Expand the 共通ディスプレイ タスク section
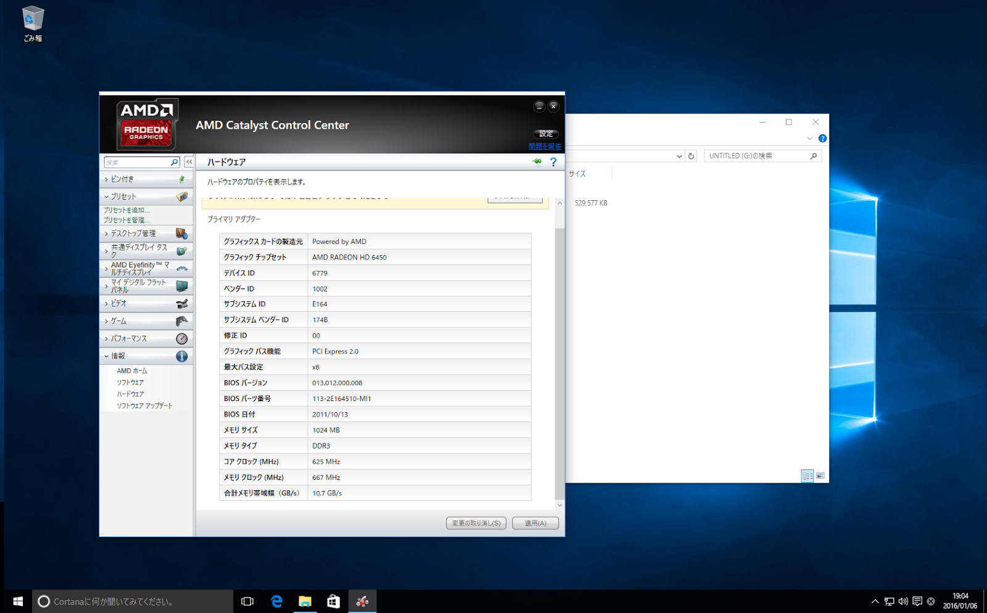 point(107,251)
